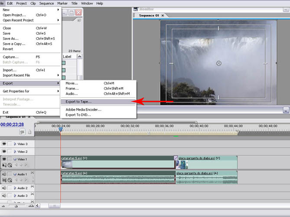Open the Project panel flyout menu button

tap(79, 20)
